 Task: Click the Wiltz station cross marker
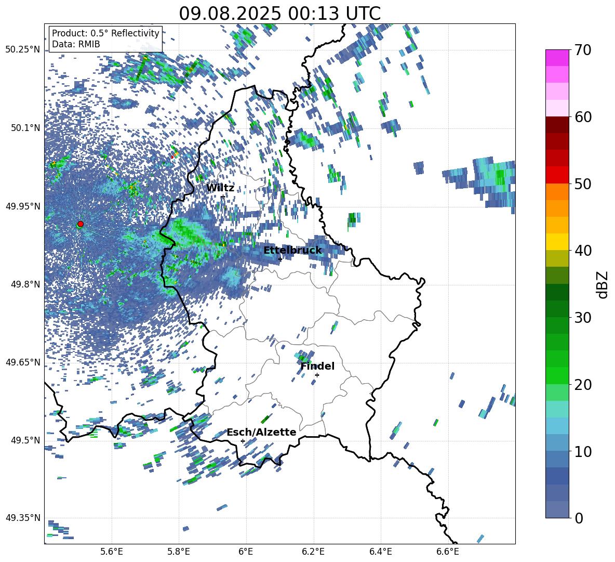[223, 197]
